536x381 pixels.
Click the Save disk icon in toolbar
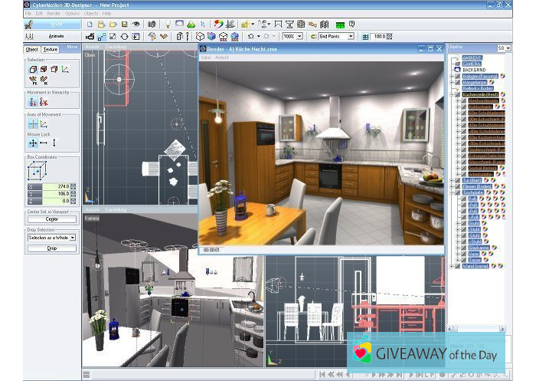pos(124,25)
